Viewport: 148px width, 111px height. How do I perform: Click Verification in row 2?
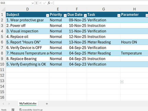pos(104,20)
